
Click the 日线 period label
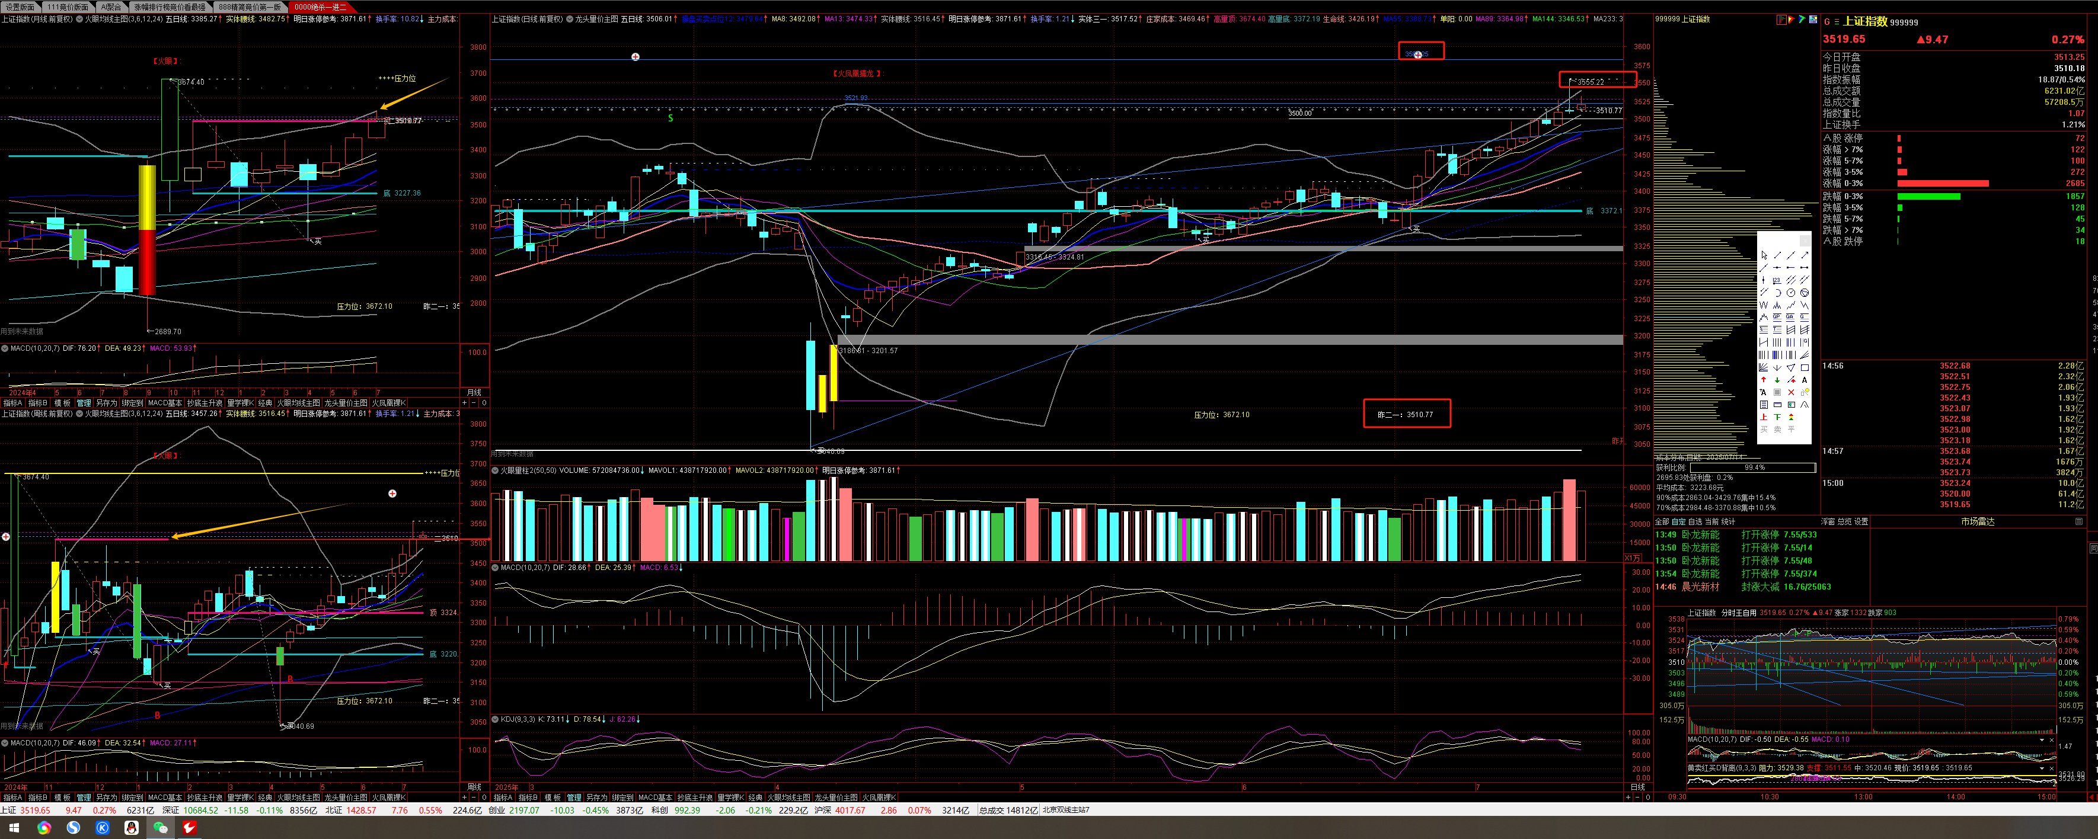1637,787
